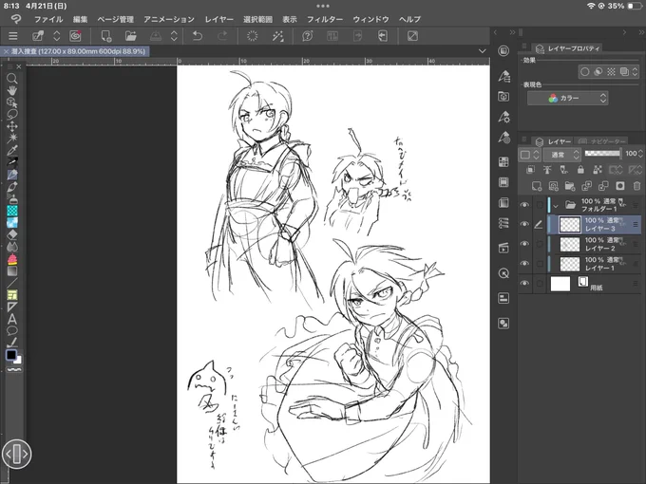Screen dimensions: 646x484
Task: Hide レイヤー 2 with eye icon
Action: 524,244
